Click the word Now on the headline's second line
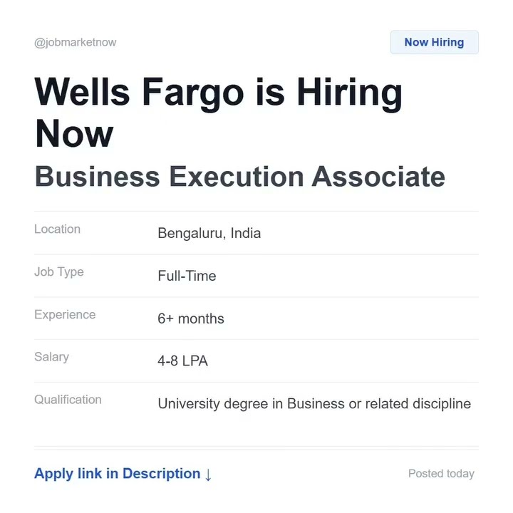This screenshot has width=513, height=513. (74, 133)
